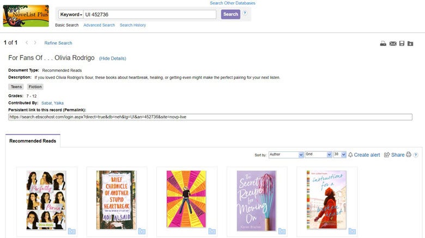This screenshot has height=238, width=425.
Task: Open the results per page dropdown
Action: coord(339,155)
